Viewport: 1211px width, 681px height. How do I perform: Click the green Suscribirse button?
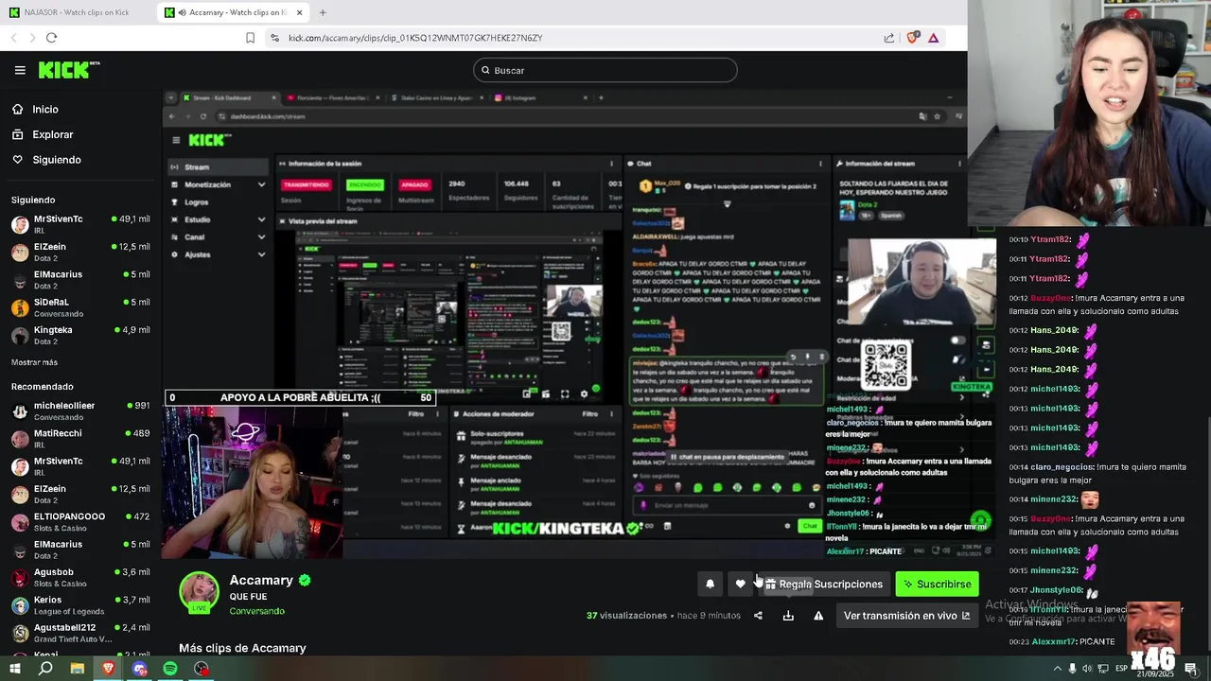937,584
